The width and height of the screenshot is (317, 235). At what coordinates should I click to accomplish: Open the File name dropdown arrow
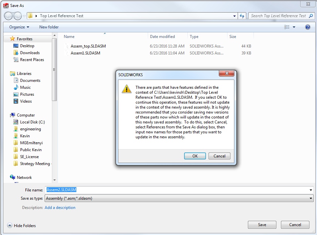tap(311, 190)
